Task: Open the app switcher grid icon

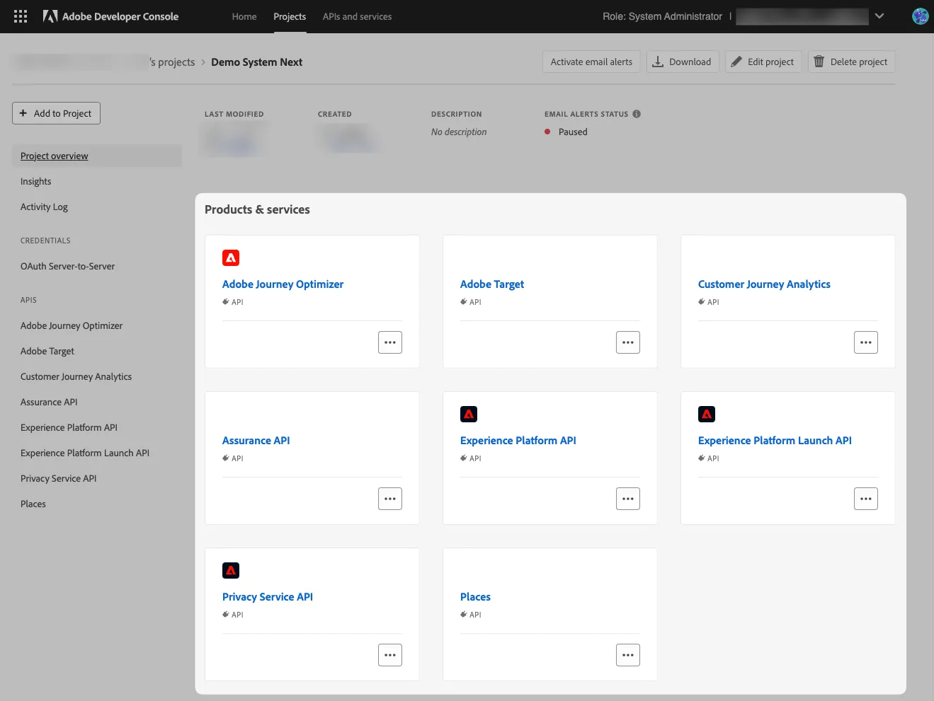Action: click(21, 16)
